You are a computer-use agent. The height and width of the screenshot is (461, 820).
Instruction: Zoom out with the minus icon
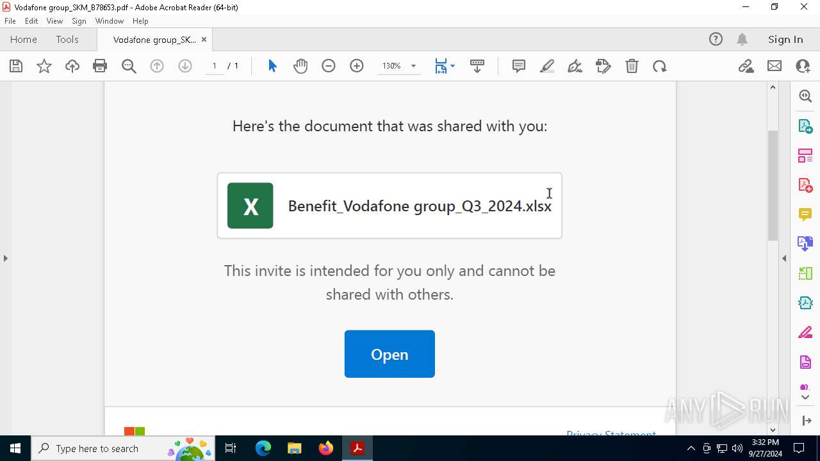(x=329, y=66)
